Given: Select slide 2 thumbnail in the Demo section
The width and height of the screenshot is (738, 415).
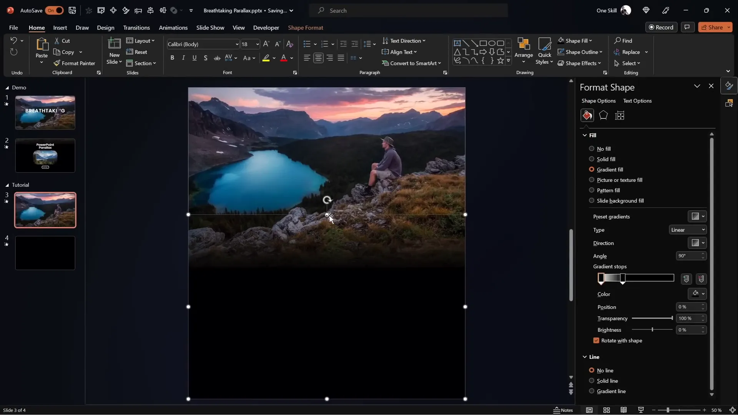Looking at the screenshot, I should (x=45, y=155).
